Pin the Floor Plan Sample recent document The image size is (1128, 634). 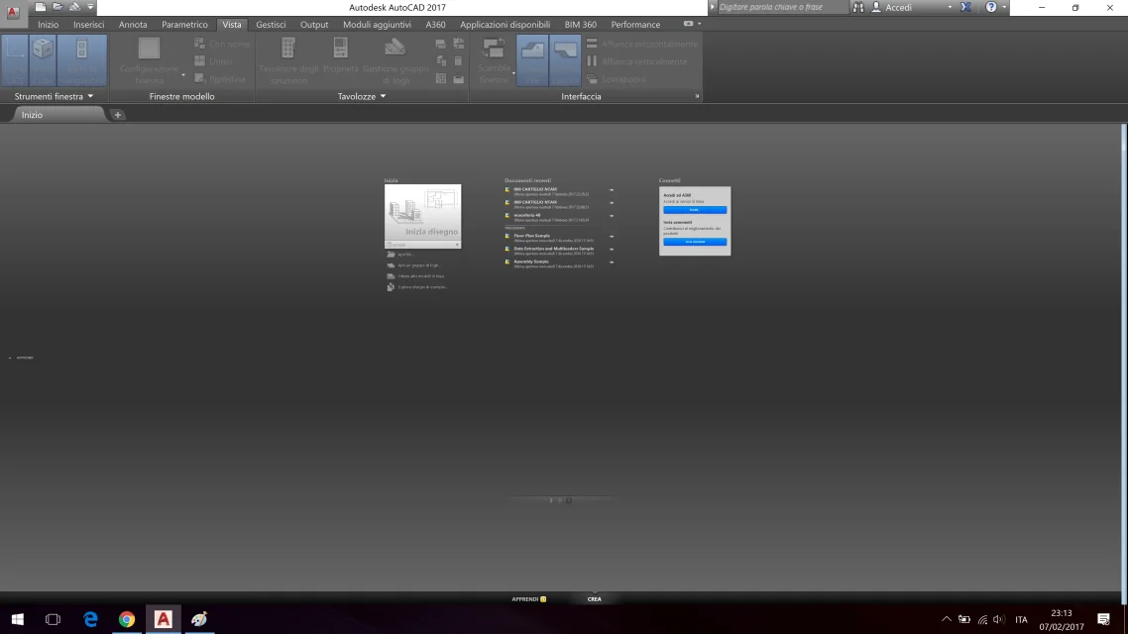pyautogui.click(x=612, y=237)
